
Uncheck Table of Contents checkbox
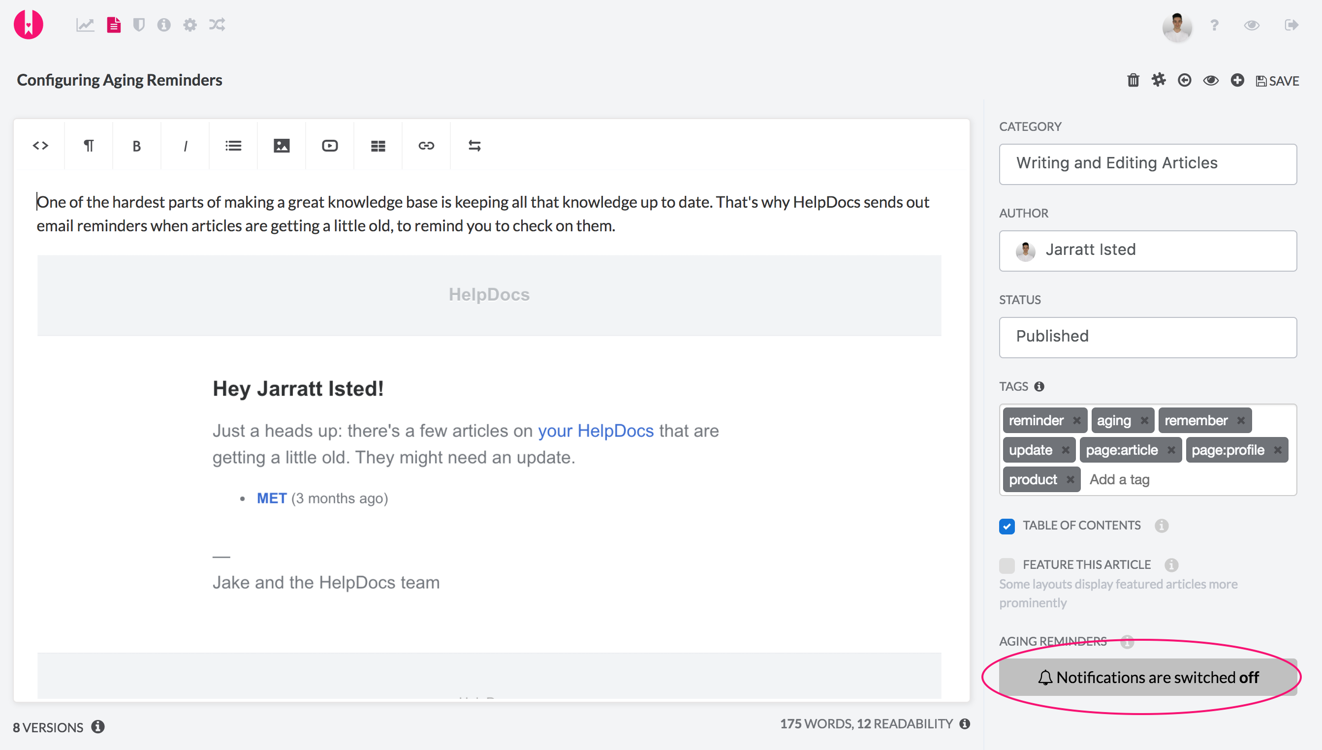tap(1007, 526)
